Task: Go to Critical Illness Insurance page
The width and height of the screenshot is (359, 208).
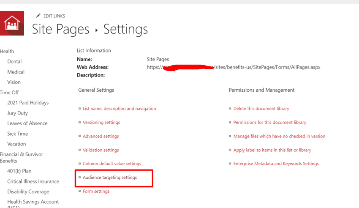Action: [x=33, y=181]
